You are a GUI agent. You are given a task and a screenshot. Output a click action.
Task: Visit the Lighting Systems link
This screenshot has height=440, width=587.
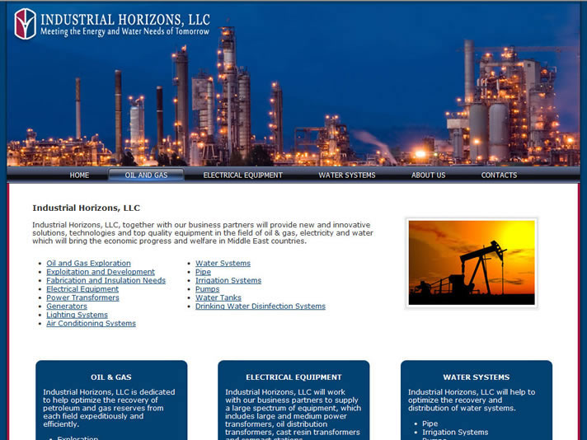(77, 315)
